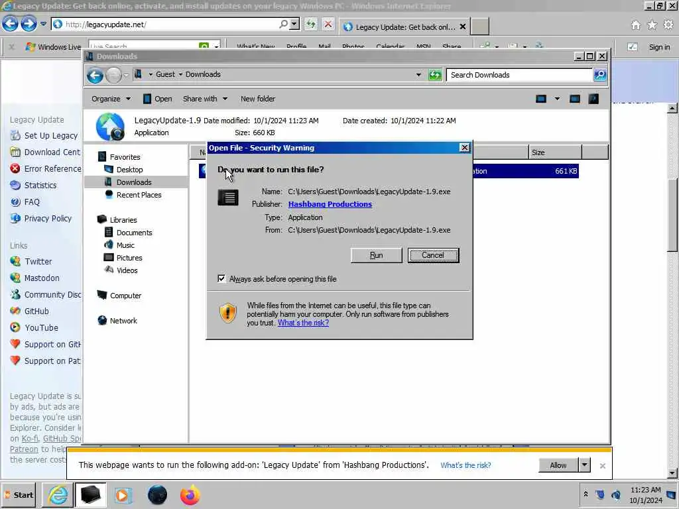
Task: Toggle the preview pane icon
Action: click(x=575, y=99)
